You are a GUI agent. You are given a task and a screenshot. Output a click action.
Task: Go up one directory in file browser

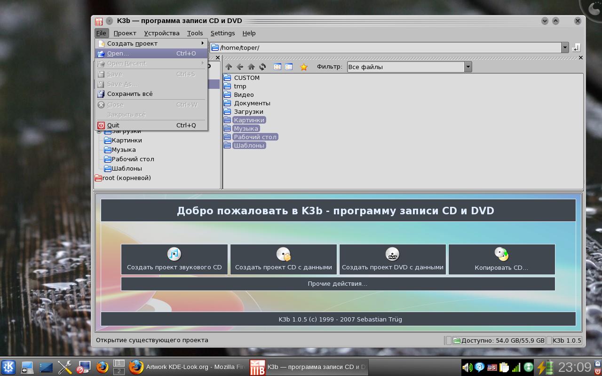(229, 67)
